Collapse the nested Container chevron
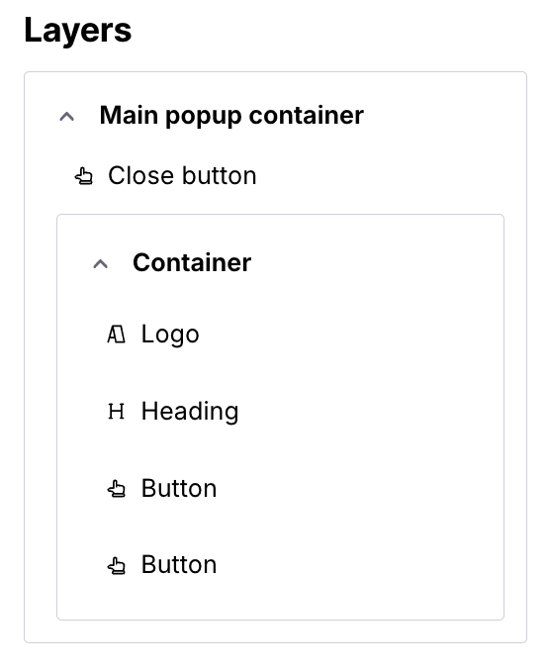Screen dimensions: 548x671 click(100, 263)
